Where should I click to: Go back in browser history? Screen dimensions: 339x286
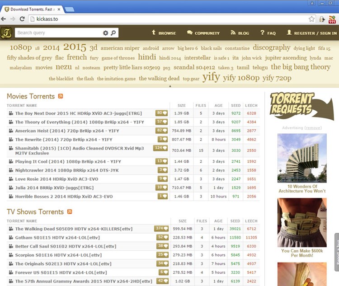(x=4, y=19)
